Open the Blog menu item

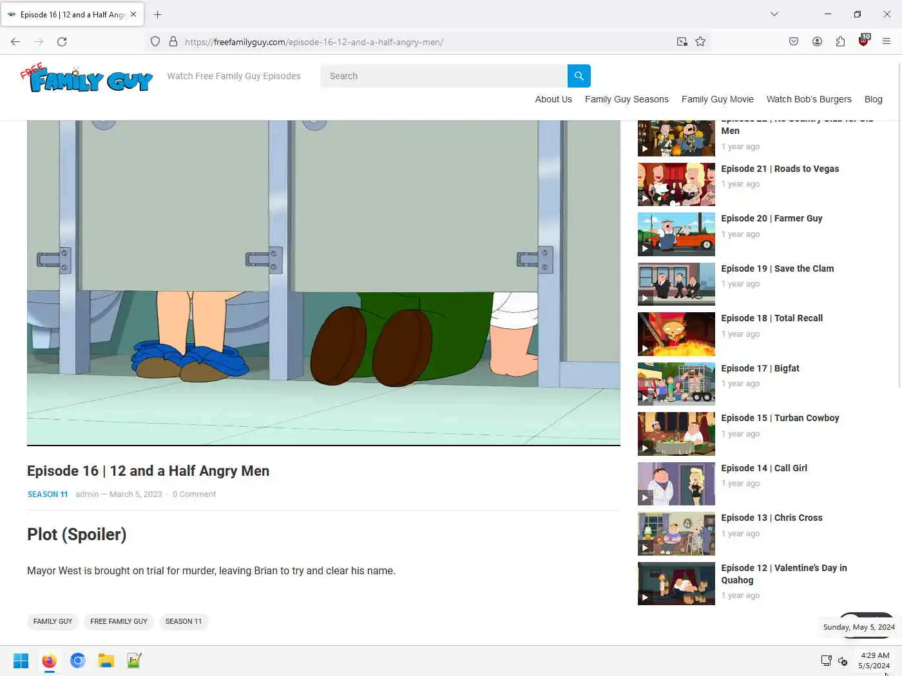click(874, 99)
